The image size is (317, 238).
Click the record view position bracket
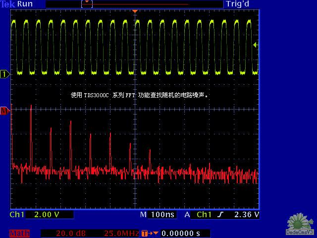87,3
